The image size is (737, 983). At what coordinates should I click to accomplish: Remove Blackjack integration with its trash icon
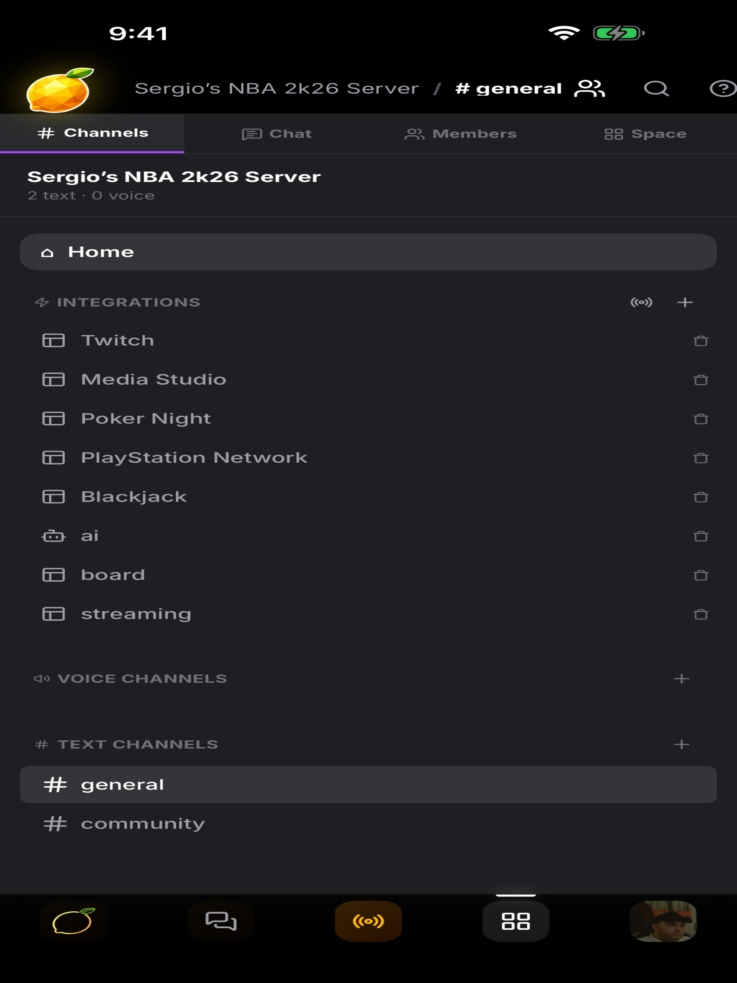click(x=701, y=497)
